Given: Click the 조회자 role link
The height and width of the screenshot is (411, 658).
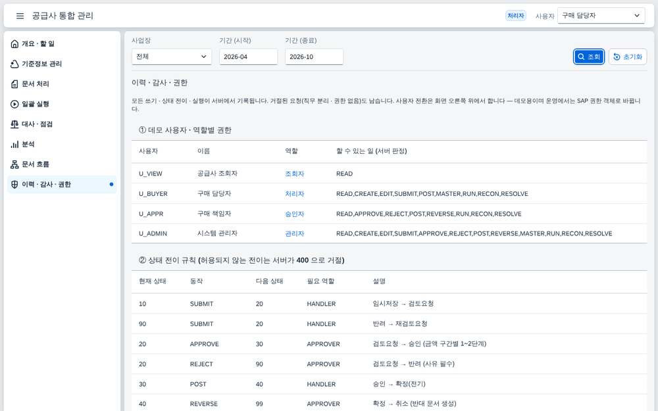Looking at the screenshot, I should point(295,174).
